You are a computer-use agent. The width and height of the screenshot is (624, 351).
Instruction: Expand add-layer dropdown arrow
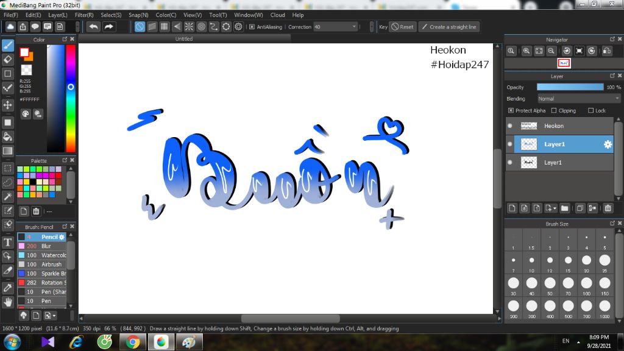pyautogui.click(x=555, y=208)
